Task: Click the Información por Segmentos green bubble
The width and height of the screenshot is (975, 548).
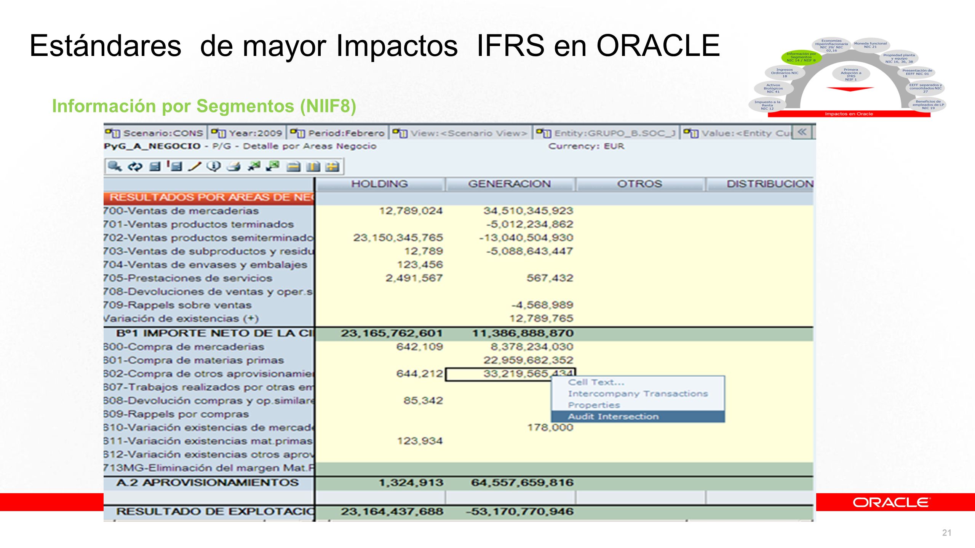Action: (801, 57)
